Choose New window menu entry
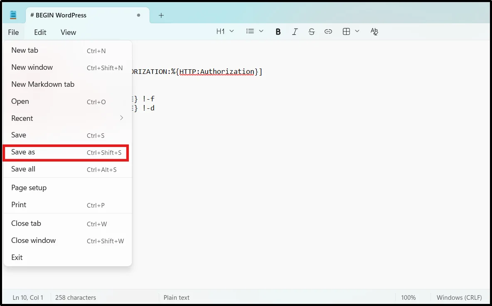The height and width of the screenshot is (306, 492). 67,67
